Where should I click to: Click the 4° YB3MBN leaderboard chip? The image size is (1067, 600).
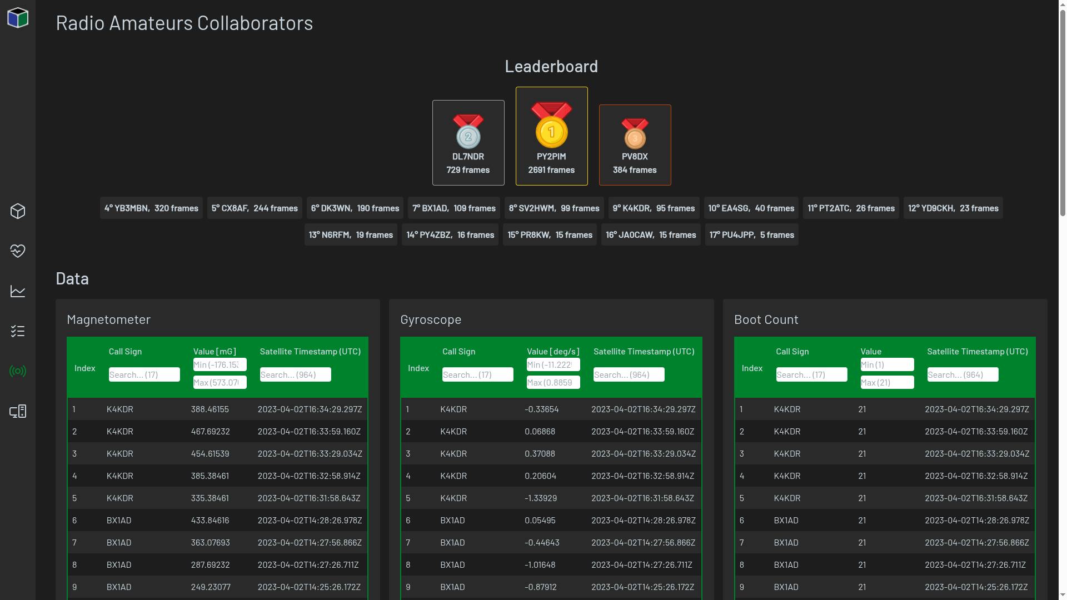(x=151, y=208)
